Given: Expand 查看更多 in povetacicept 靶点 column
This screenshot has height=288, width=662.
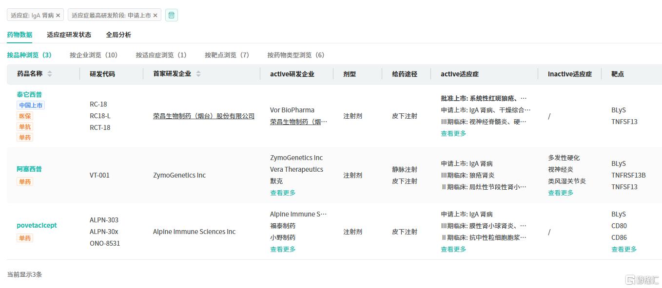Looking at the screenshot, I should pyautogui.click(x=624, y=249).
